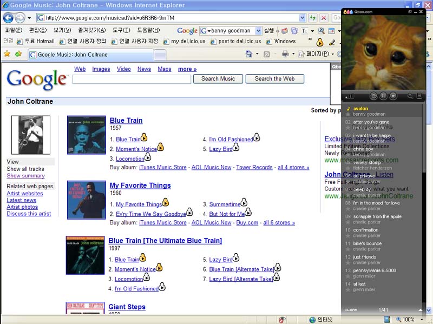Click into the Google music search box
Viewport: 433px width, 324px height.
(132, 79)
